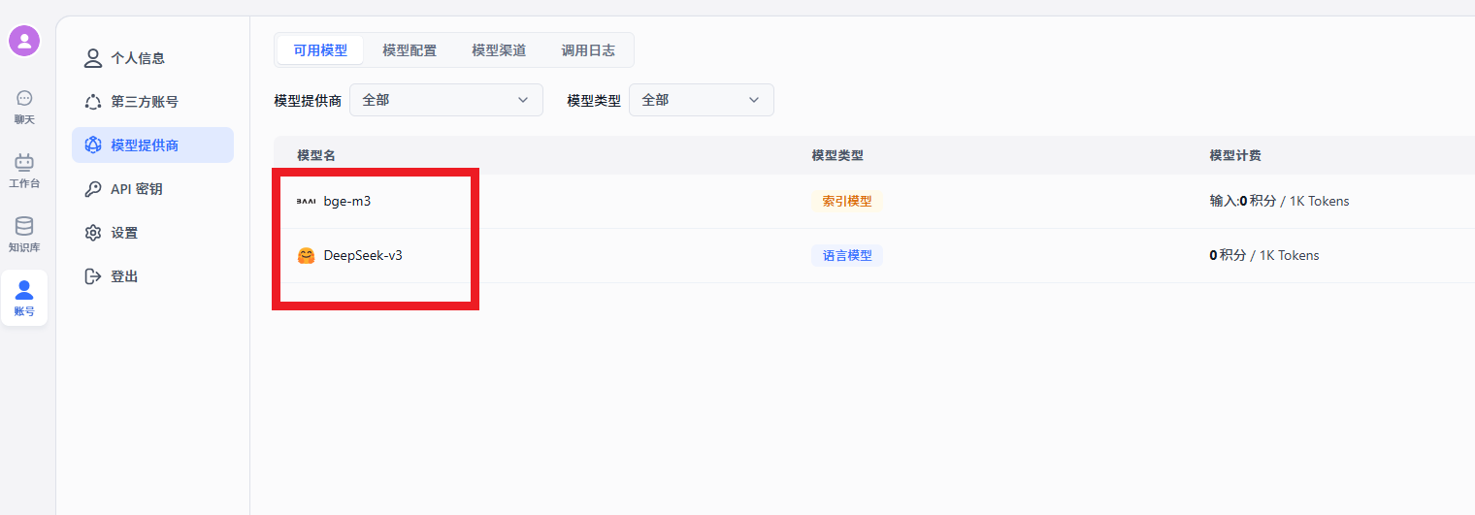Click the icon beside 模型提供商 menu item
1475x515 pixels.
93,145
